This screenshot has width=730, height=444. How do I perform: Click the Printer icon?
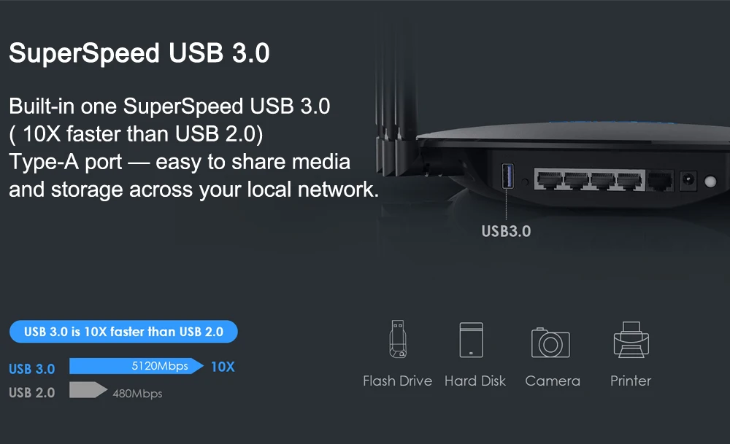pos(631,340)
